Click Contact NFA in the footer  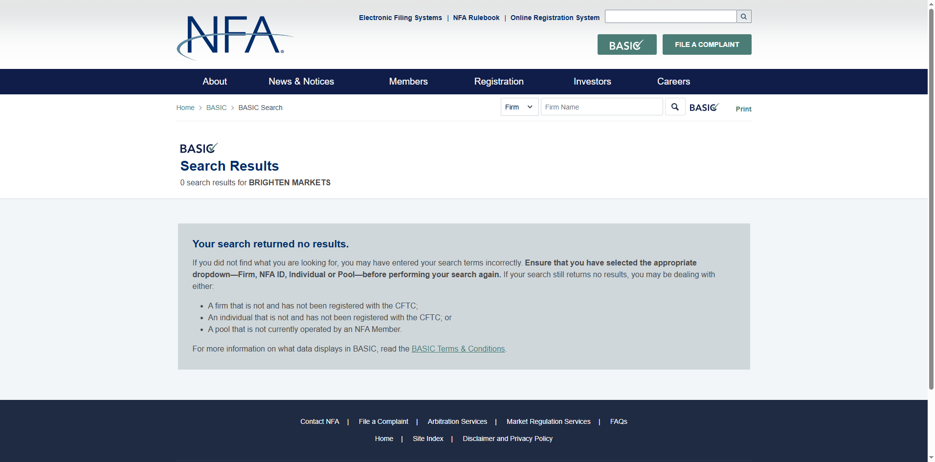[320, 421]
